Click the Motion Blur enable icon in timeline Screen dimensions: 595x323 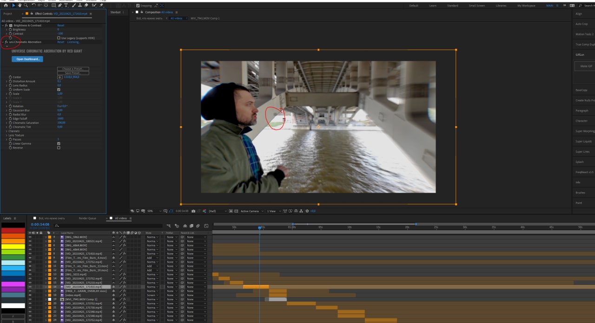coord(198,226)
